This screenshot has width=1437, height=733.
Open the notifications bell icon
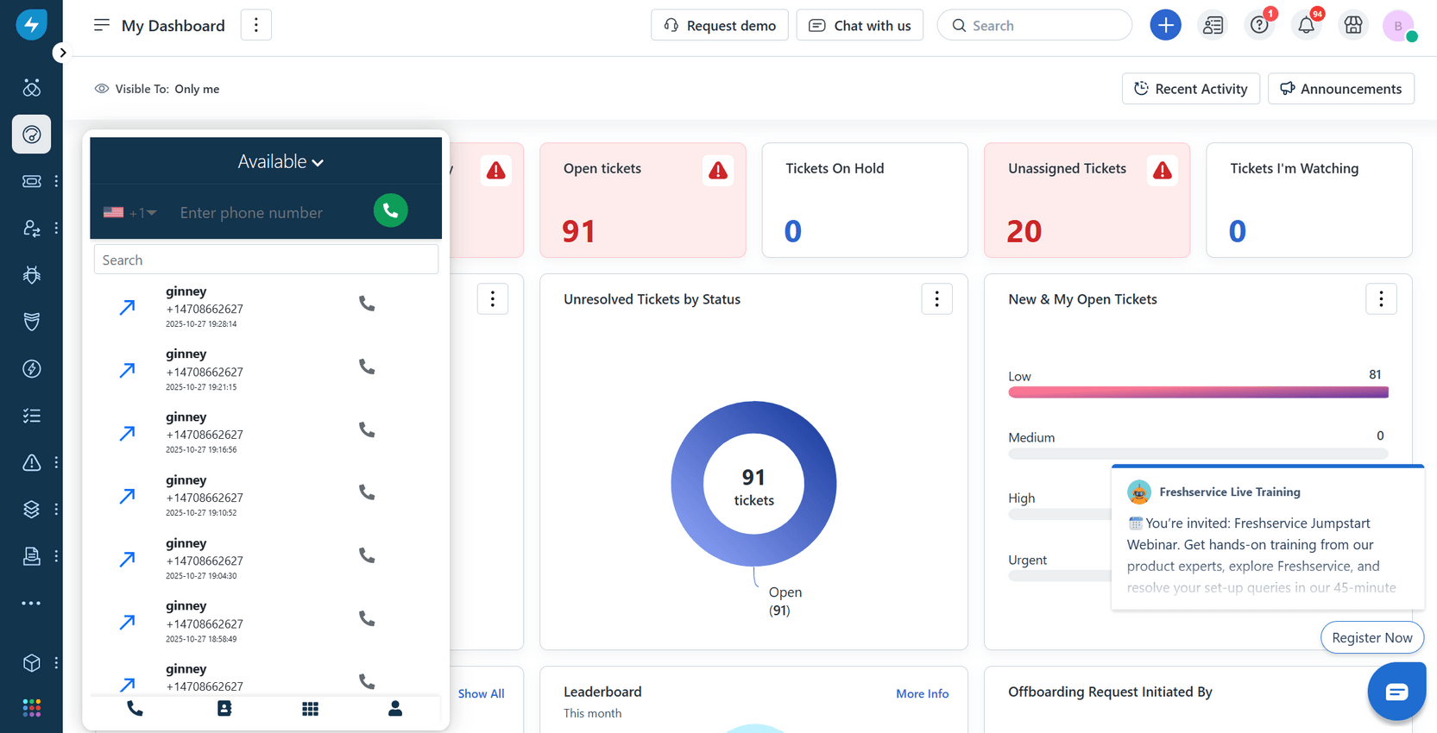(x=1307, y=25)
